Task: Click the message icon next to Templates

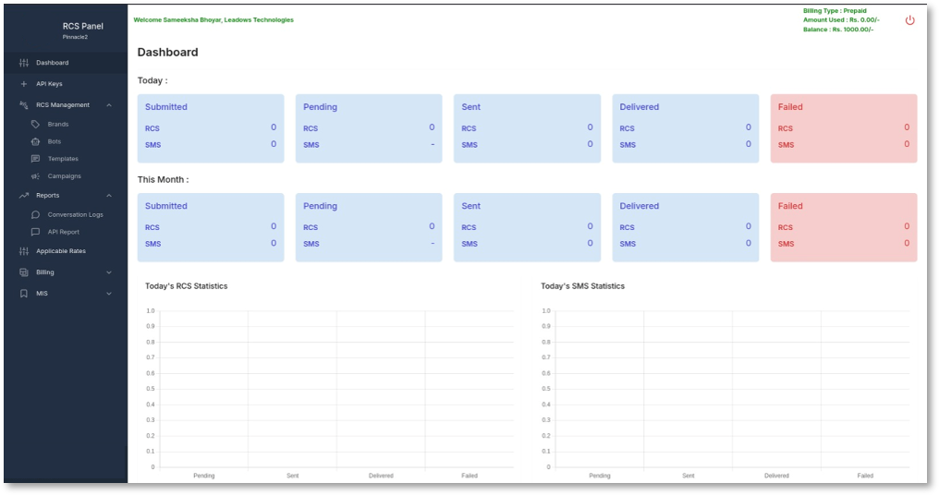Action: point(35,159)
